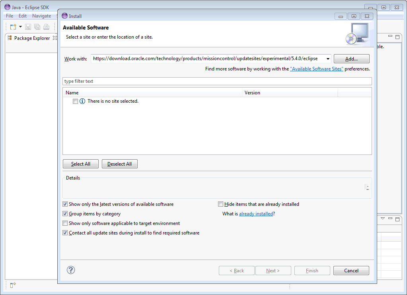Toggle Show only the latest versions checkbox
Image resolution: width=407 pixels, height=295 pixels.
click(65, 204)
